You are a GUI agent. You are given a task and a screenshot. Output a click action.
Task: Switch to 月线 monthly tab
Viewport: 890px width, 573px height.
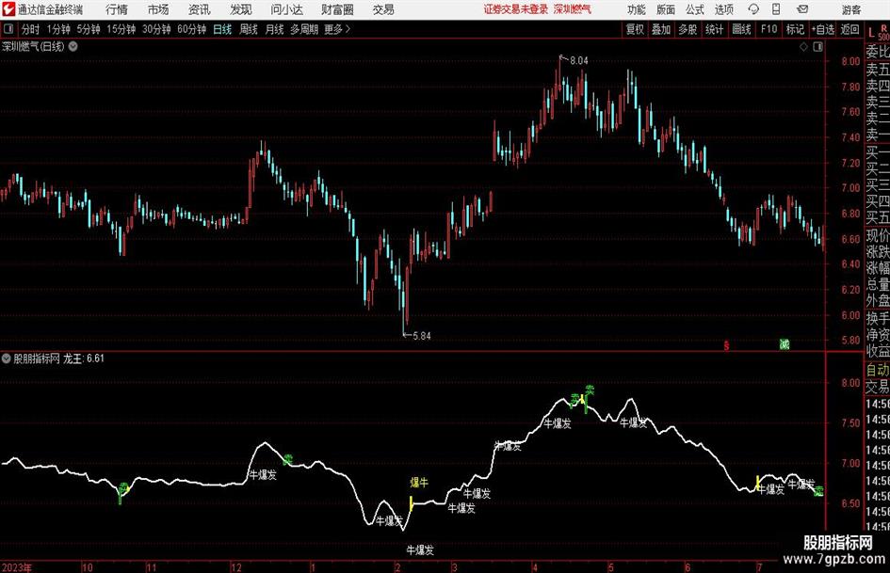275,29
